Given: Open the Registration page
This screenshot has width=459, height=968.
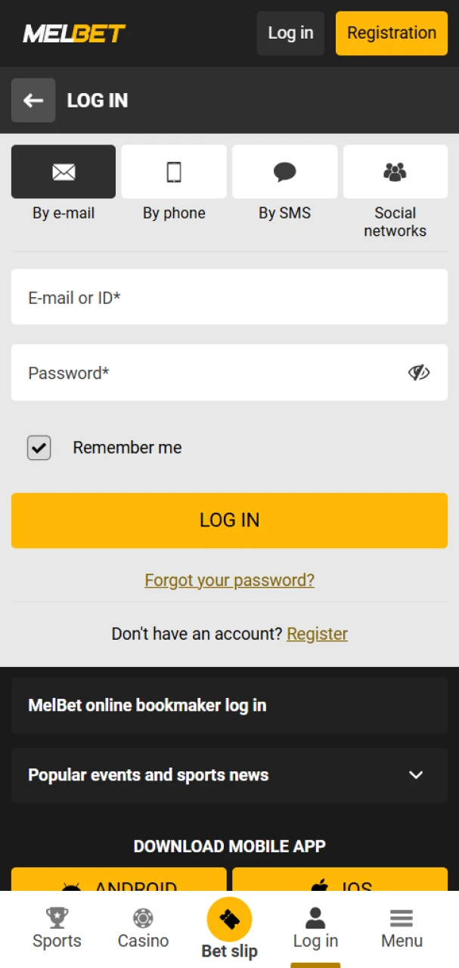Looking at the screenshot, I should 391,33.
